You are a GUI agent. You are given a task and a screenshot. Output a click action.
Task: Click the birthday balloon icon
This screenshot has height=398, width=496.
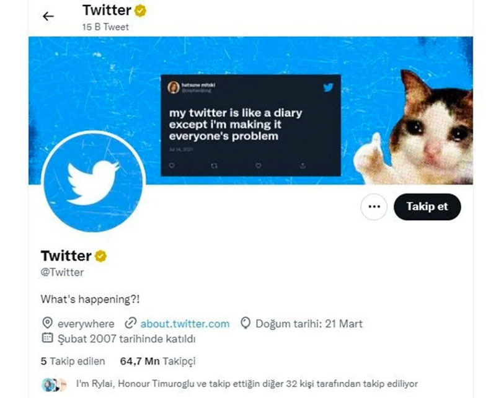(x=246, y=324)
